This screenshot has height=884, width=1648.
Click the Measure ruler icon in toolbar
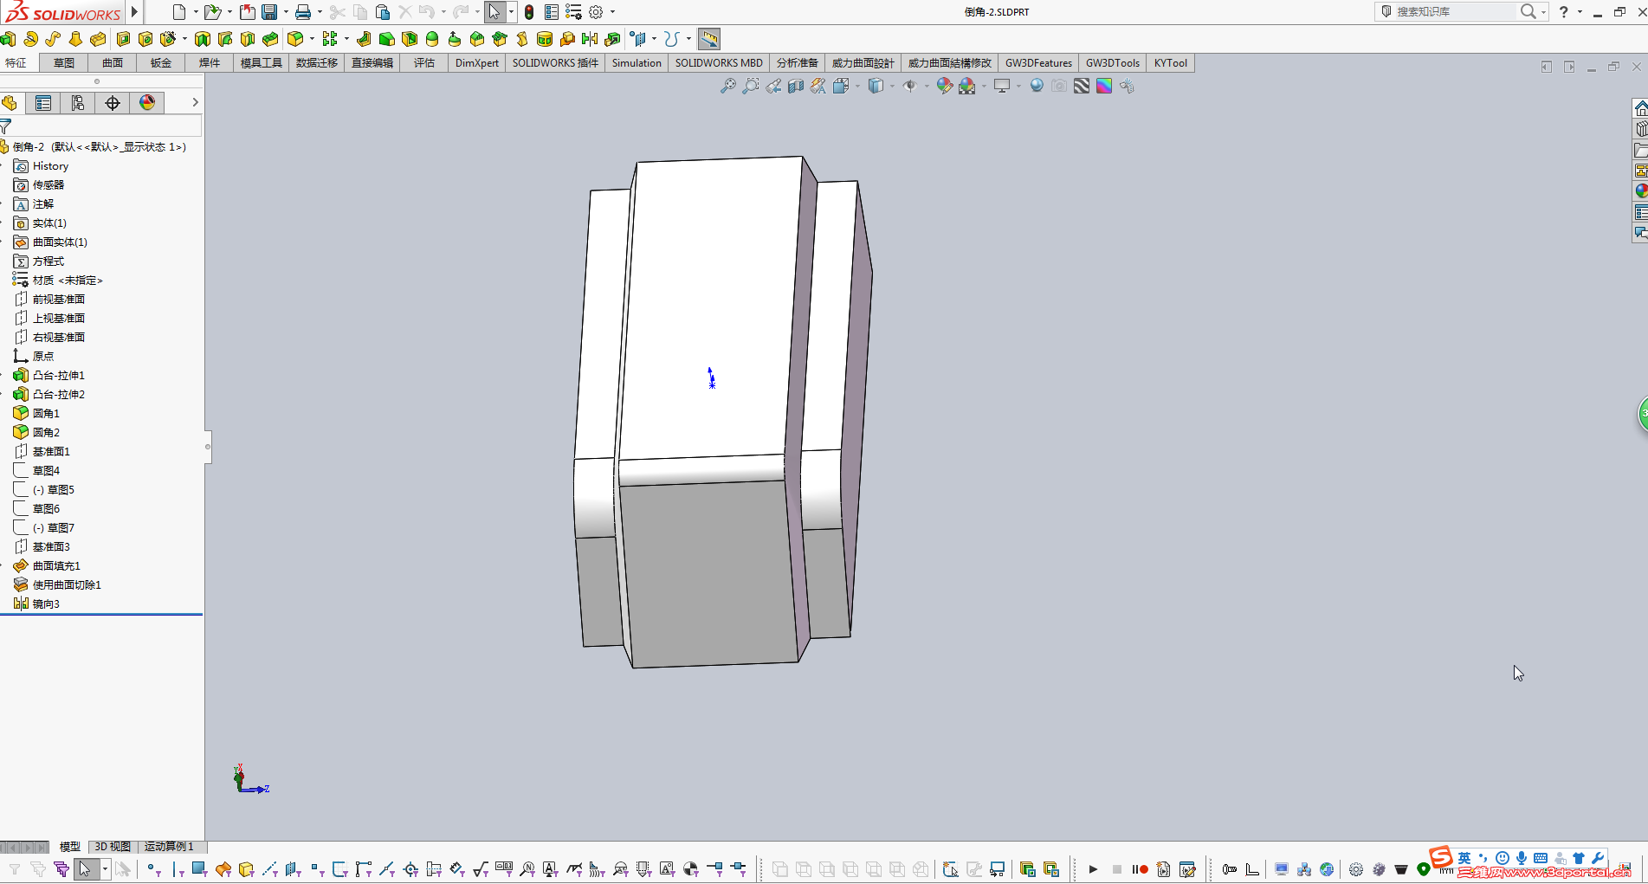point(709,39)
